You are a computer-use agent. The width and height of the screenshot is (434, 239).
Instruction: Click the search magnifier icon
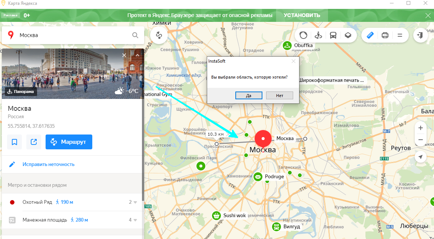point(135,35)
